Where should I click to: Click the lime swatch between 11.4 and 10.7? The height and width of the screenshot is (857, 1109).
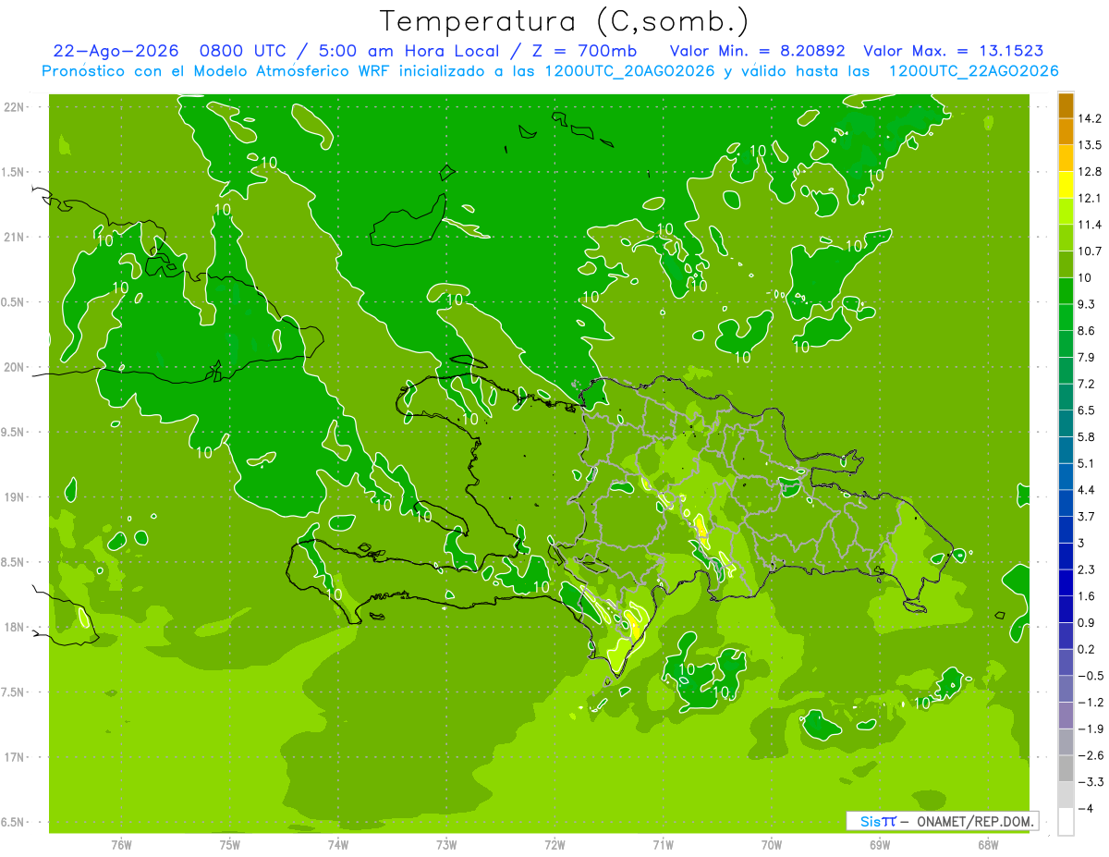[1066, 238]
